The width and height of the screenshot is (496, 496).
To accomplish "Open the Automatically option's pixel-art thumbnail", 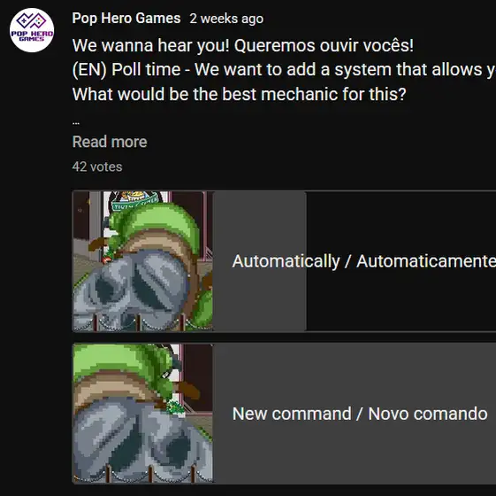I will pyautogui.click(x=142, y=260).
